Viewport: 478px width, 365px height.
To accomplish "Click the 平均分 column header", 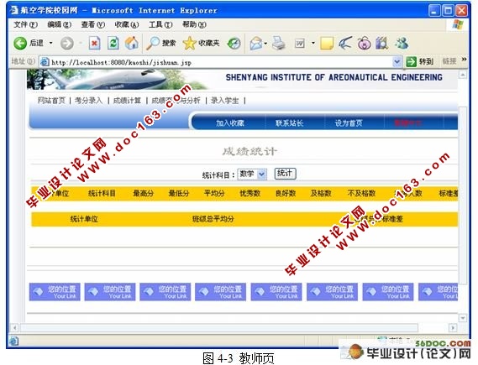I will pyautogui.click(x=214, y=193).
